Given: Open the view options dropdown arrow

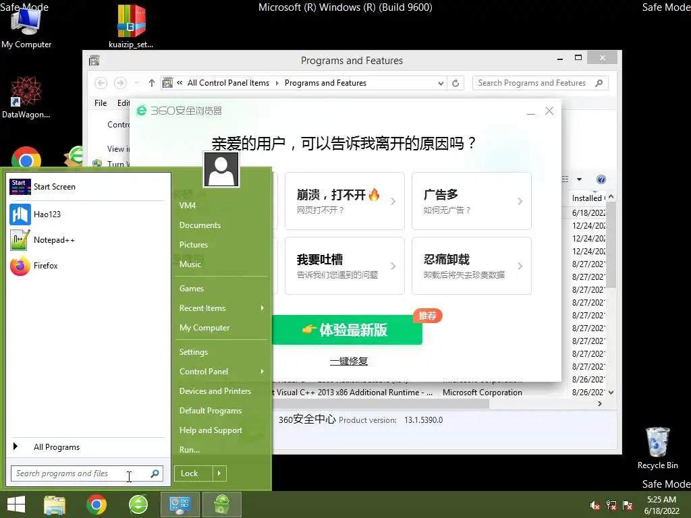Looking at the screenshot, I should click(x=580, y=179).
